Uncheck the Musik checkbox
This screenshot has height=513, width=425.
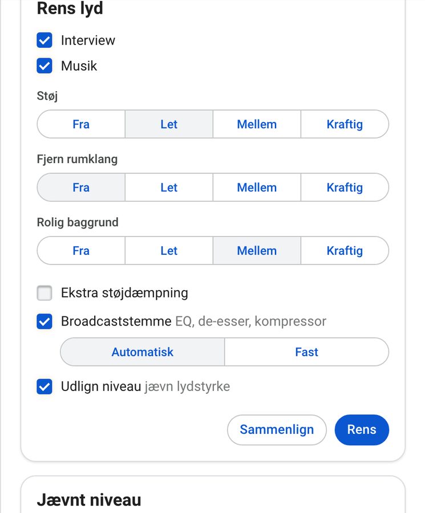click(x=44, y=66)
